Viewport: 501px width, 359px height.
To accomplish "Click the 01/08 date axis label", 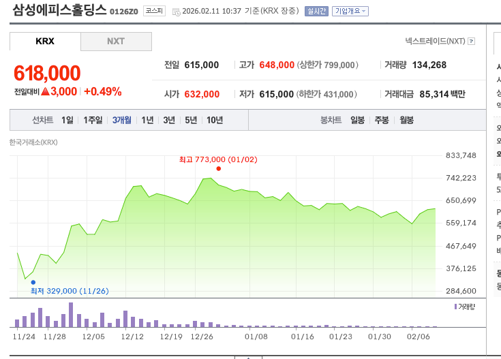I will click(x=256, y=337).
